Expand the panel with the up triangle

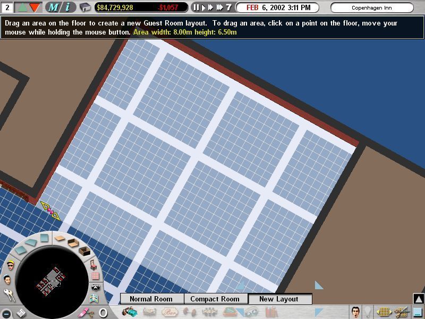pos(419,299)
